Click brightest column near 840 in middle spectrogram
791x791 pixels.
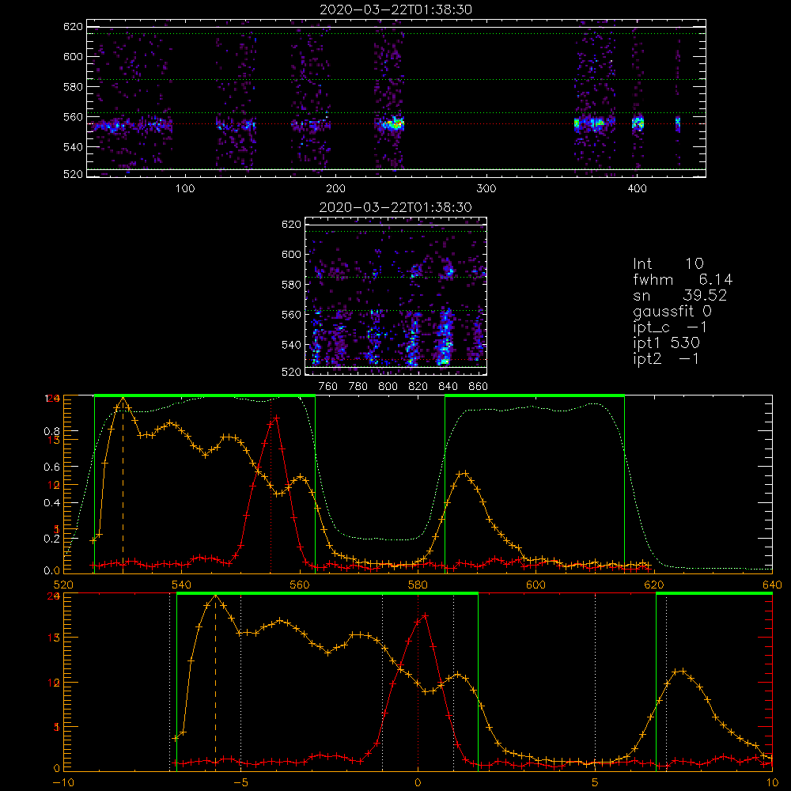tap(445, 338)
